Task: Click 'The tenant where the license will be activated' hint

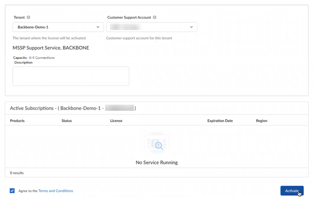Action: 49,38
